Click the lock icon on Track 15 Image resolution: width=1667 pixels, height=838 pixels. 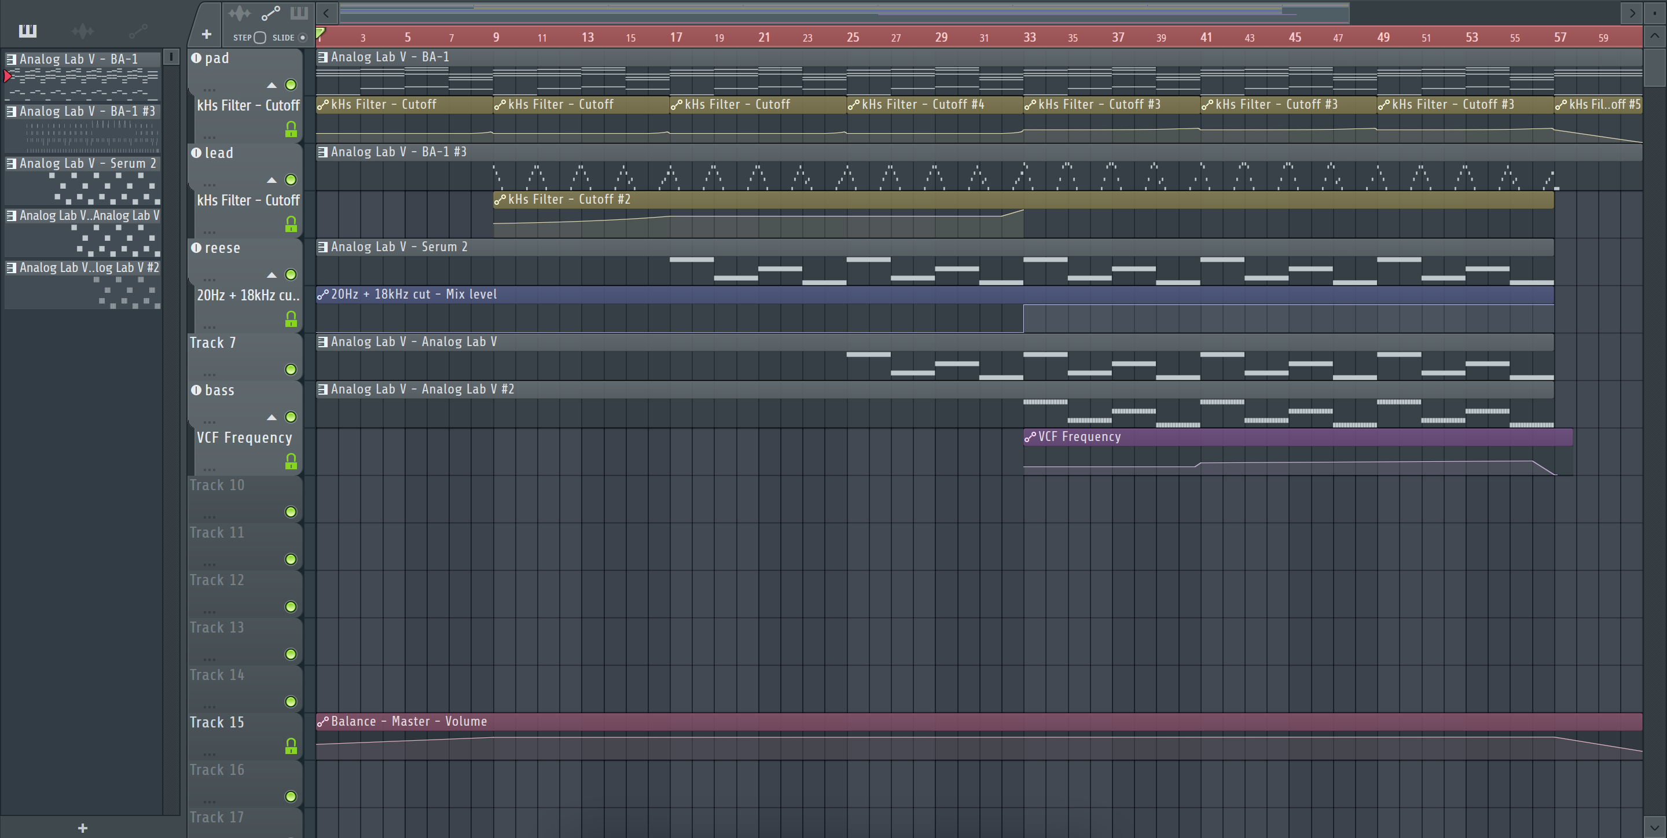(291, 747)
